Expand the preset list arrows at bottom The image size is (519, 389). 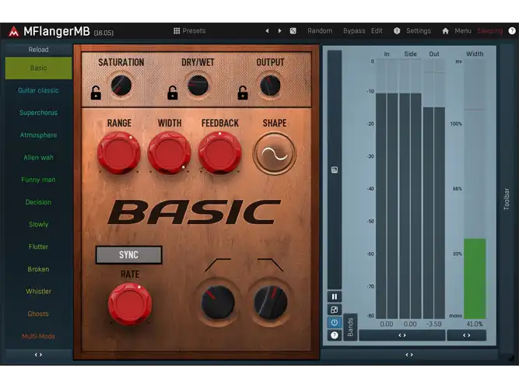coord(38,355)
